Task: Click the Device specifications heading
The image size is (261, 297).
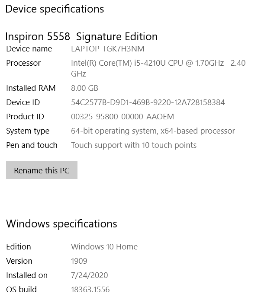Action: click(55, 9)
